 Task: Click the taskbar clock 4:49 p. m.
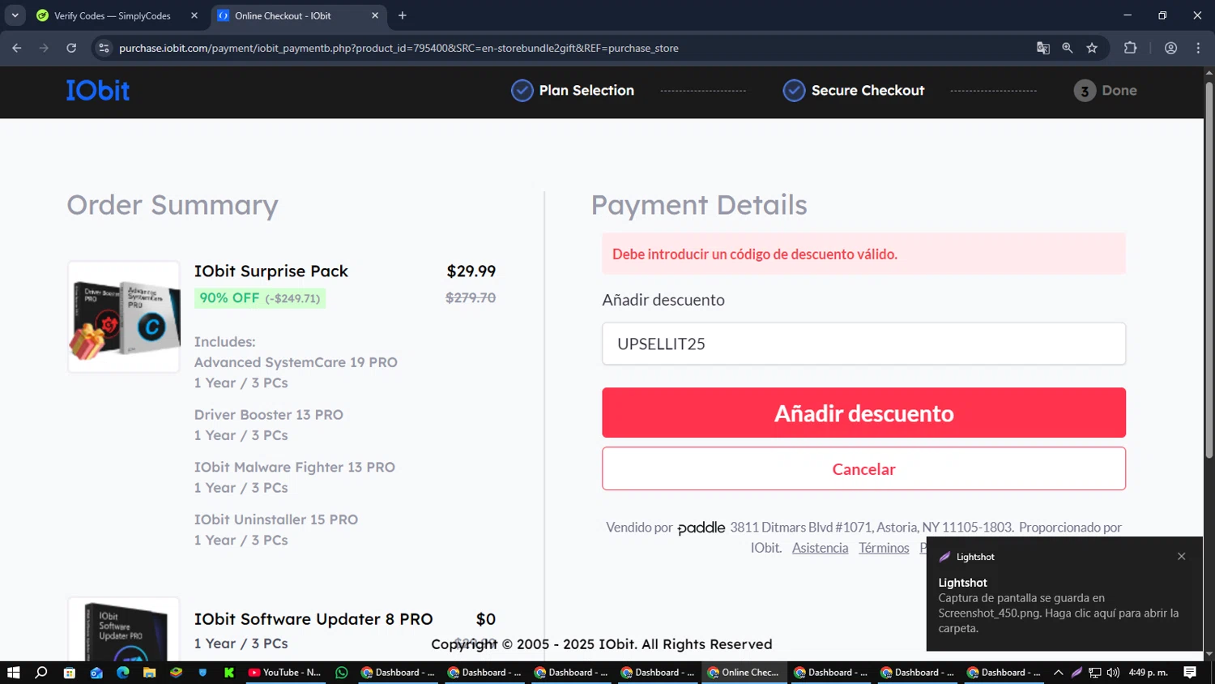(1148, 673)
